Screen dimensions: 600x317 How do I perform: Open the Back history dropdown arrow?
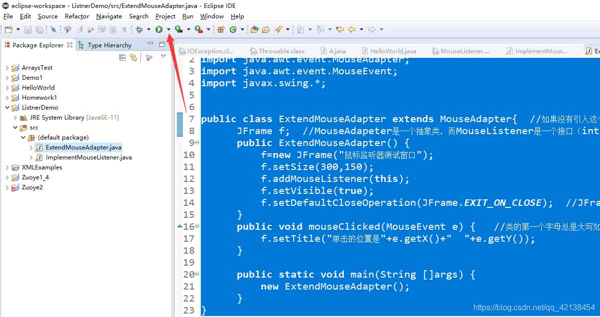[x=361, y=29]
